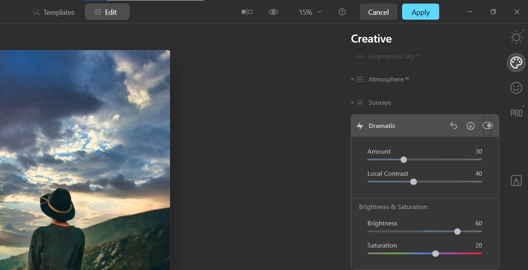Open the help icon in the toolbar

342,12
